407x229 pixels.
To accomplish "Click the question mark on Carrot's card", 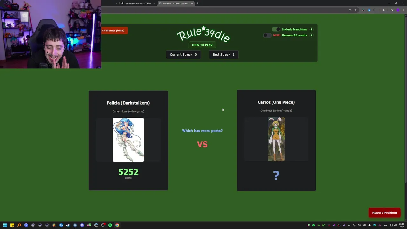I will [276, 175].
